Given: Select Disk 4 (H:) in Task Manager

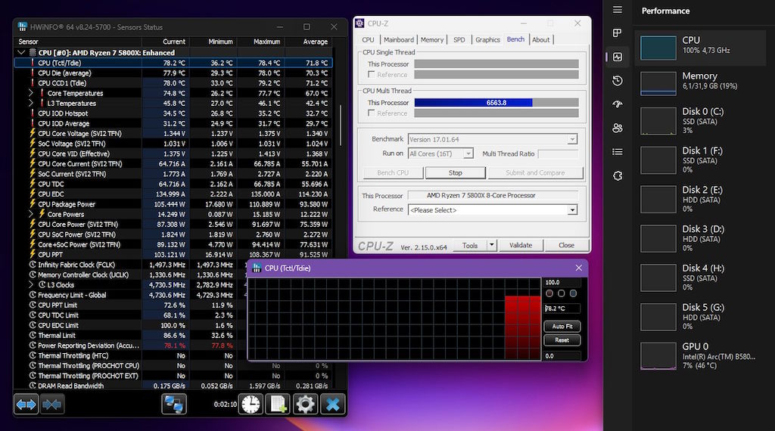Looking at the screenshot, I should pyautogui.click(x=700, y=278).
